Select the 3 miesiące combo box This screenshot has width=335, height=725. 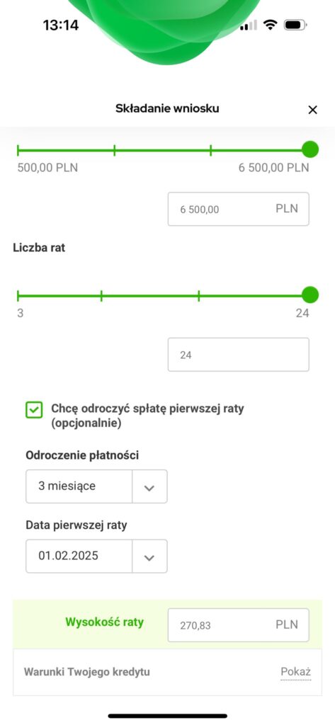pyautogui.click(x=96, y=487)
